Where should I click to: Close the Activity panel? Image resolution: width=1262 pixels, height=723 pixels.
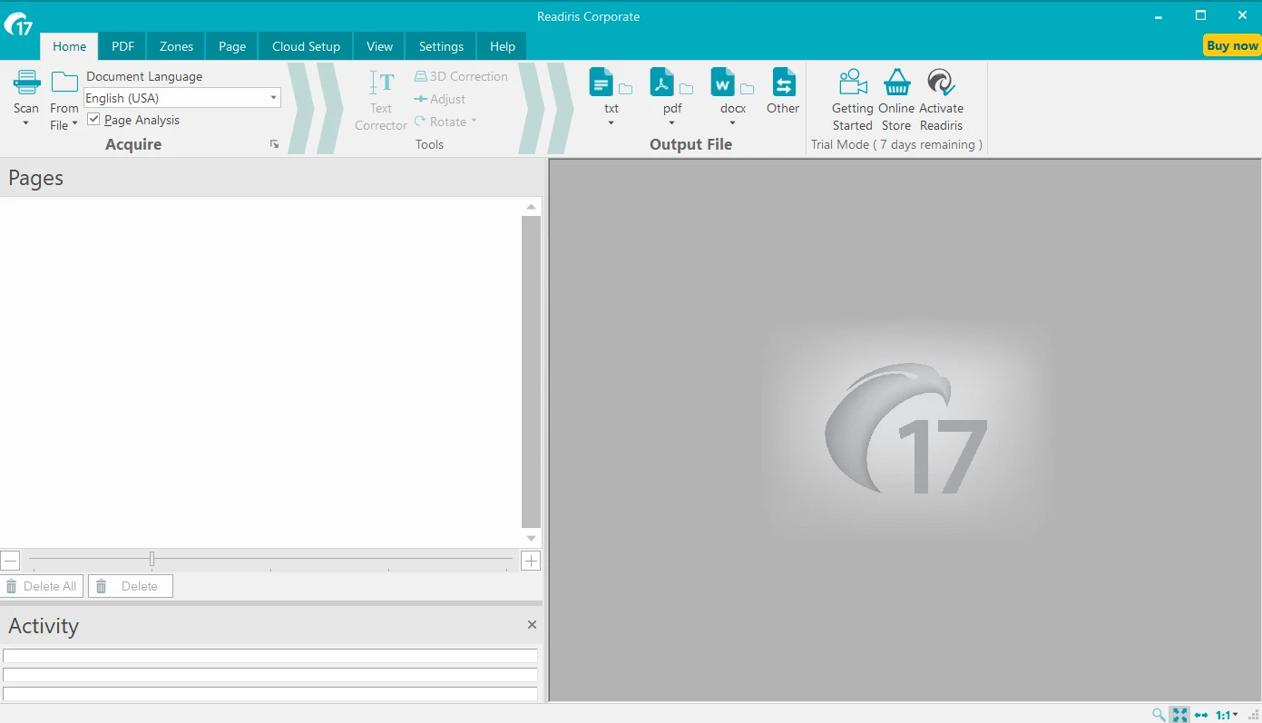click(532, 625)
